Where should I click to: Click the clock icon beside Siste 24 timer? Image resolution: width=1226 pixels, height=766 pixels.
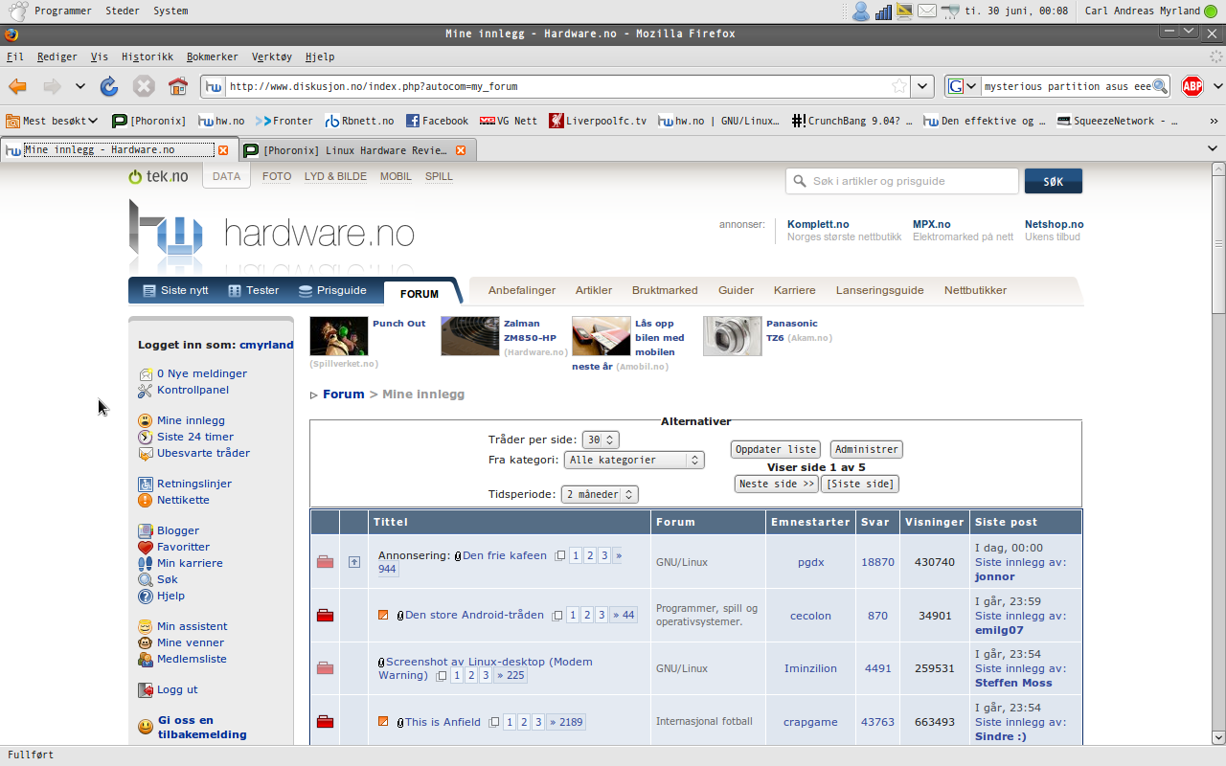coord(146,437)
